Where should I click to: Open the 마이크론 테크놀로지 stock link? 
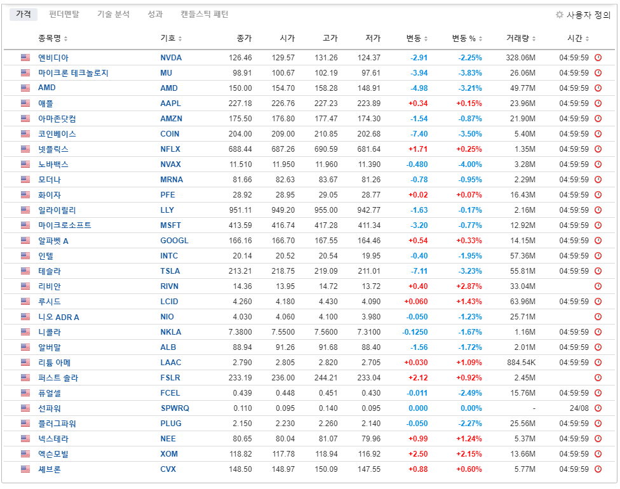tap(73, 73)
